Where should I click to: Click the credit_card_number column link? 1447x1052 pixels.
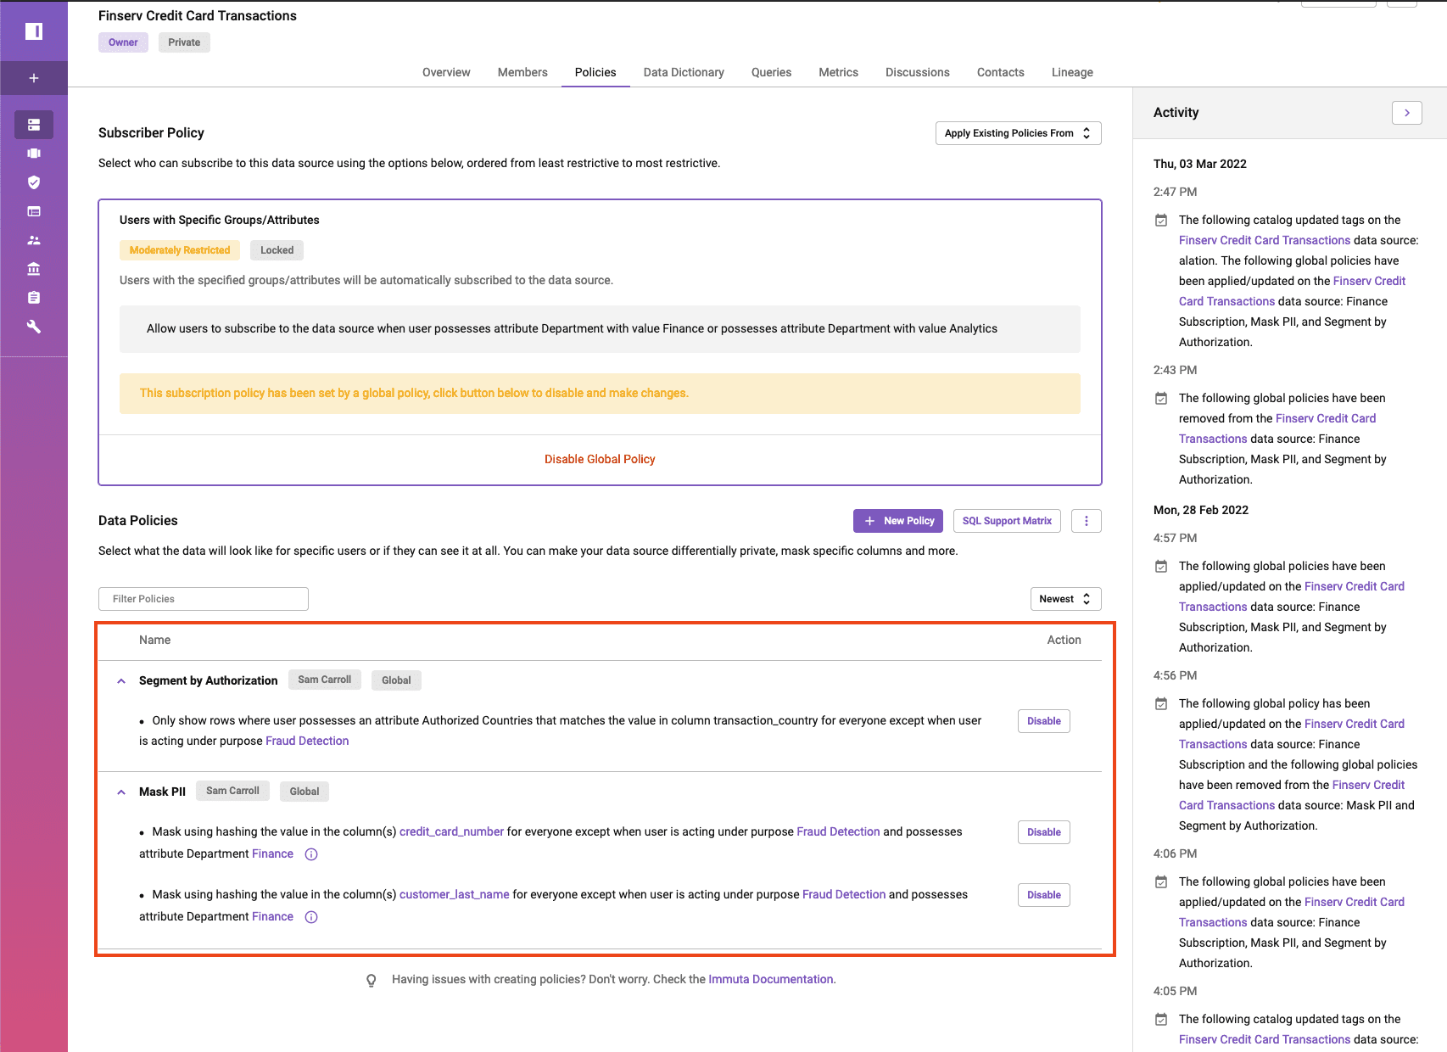coord(451,832)
